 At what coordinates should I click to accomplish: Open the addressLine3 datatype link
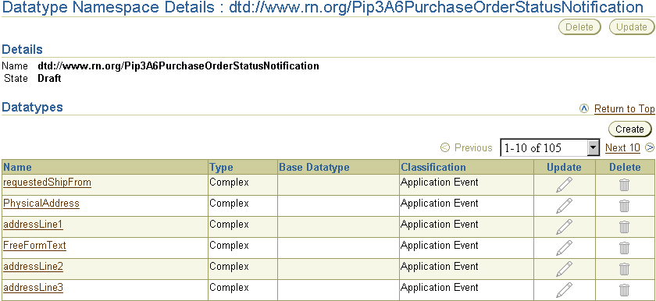point(33,288)
